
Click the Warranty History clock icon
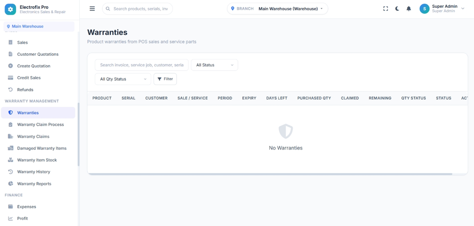click(10, 172)
